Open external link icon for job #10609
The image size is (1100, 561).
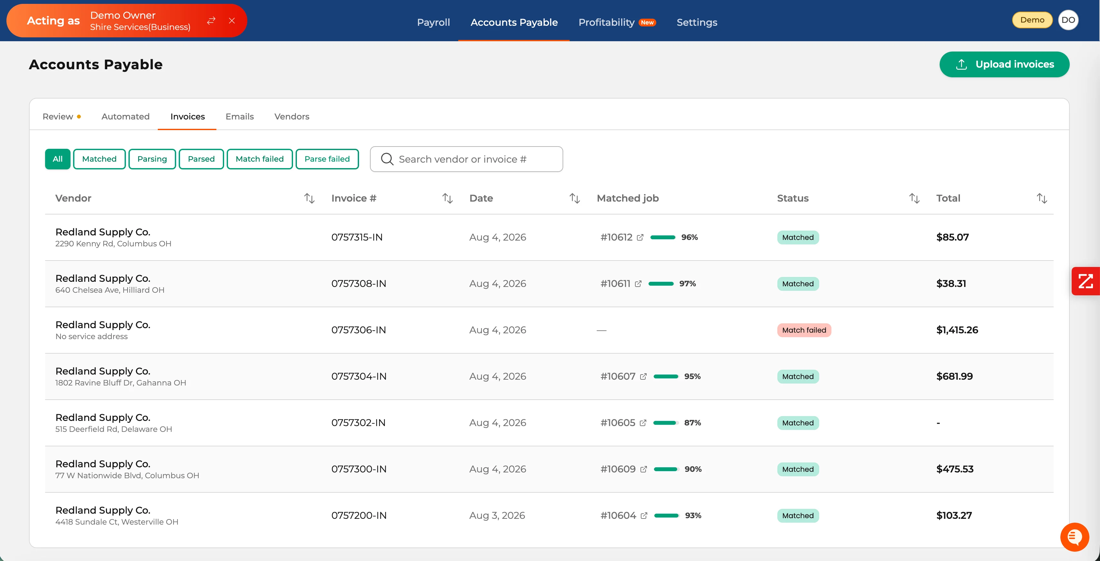pyautogui.click(x=643, y=469)
